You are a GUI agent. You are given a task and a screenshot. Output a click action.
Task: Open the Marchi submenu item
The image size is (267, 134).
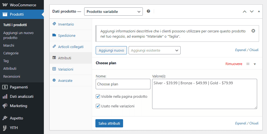click(x=9, y=45)
